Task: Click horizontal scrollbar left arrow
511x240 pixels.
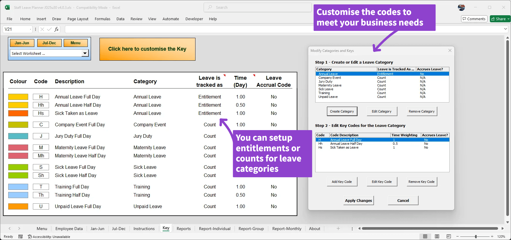Action: pyautogui.click(x=359, y=229)
